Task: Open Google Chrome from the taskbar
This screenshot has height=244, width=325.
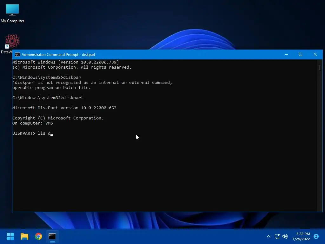Action: (38, 236)
